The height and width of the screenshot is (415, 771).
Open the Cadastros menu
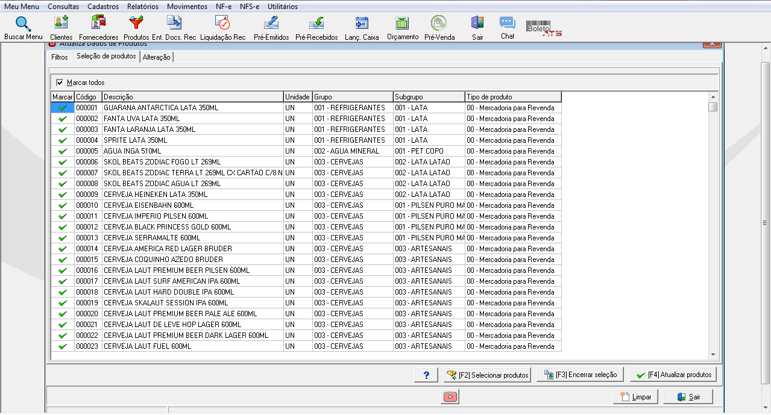[103, 7]
